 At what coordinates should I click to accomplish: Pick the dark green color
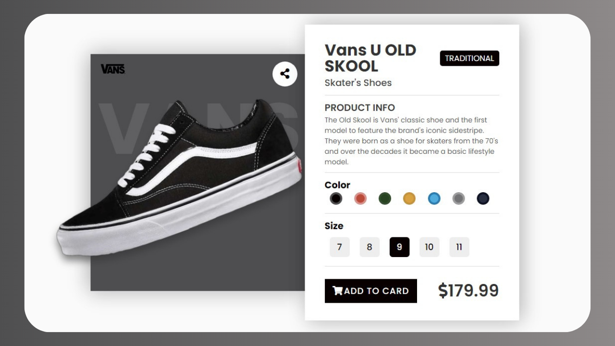coord(385,198)
